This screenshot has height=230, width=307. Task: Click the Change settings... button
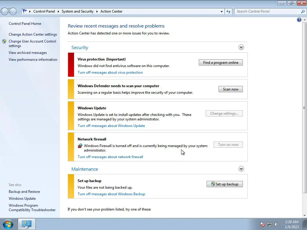224,114
